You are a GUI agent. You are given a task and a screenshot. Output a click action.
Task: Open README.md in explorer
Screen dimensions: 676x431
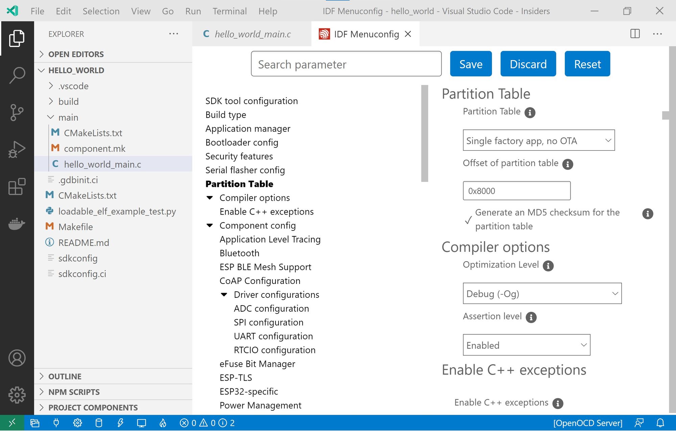[x=83, y=243]
